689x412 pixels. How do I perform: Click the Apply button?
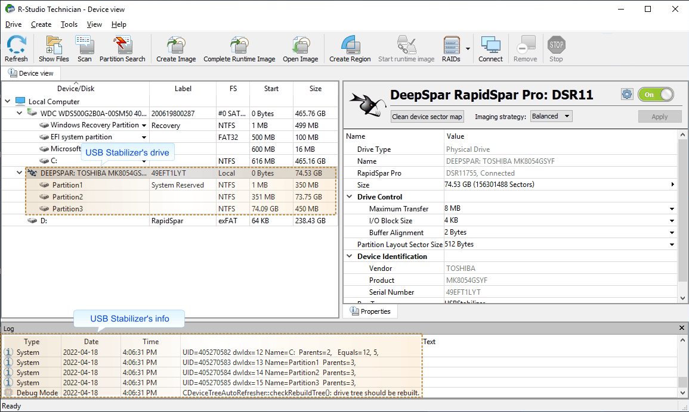659,117
